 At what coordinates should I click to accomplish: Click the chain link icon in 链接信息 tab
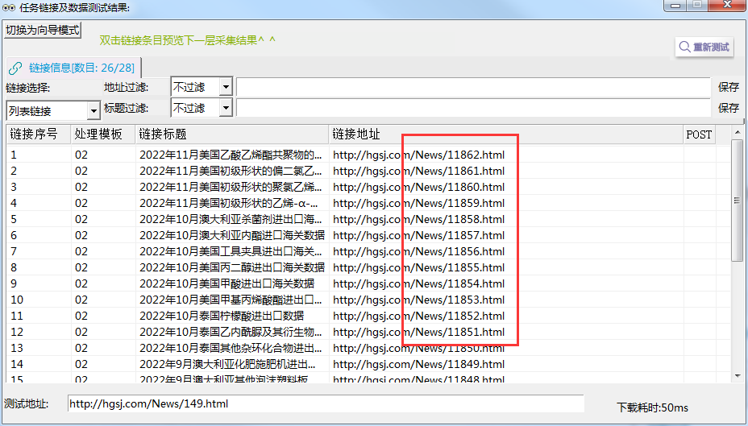(15, 68)
